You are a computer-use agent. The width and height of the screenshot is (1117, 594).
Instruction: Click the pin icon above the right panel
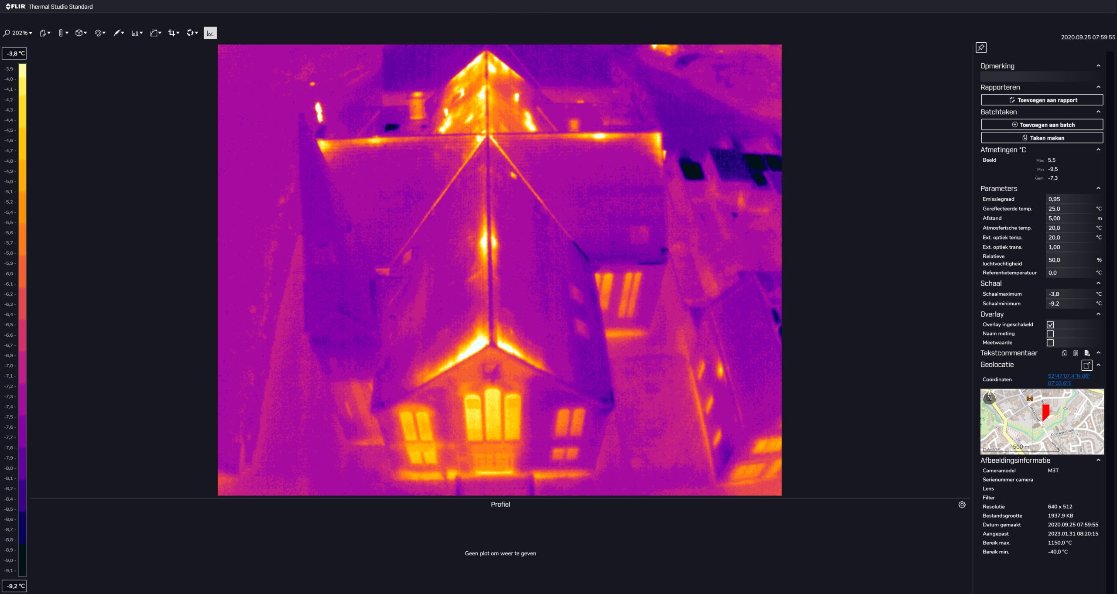(981, 47)
